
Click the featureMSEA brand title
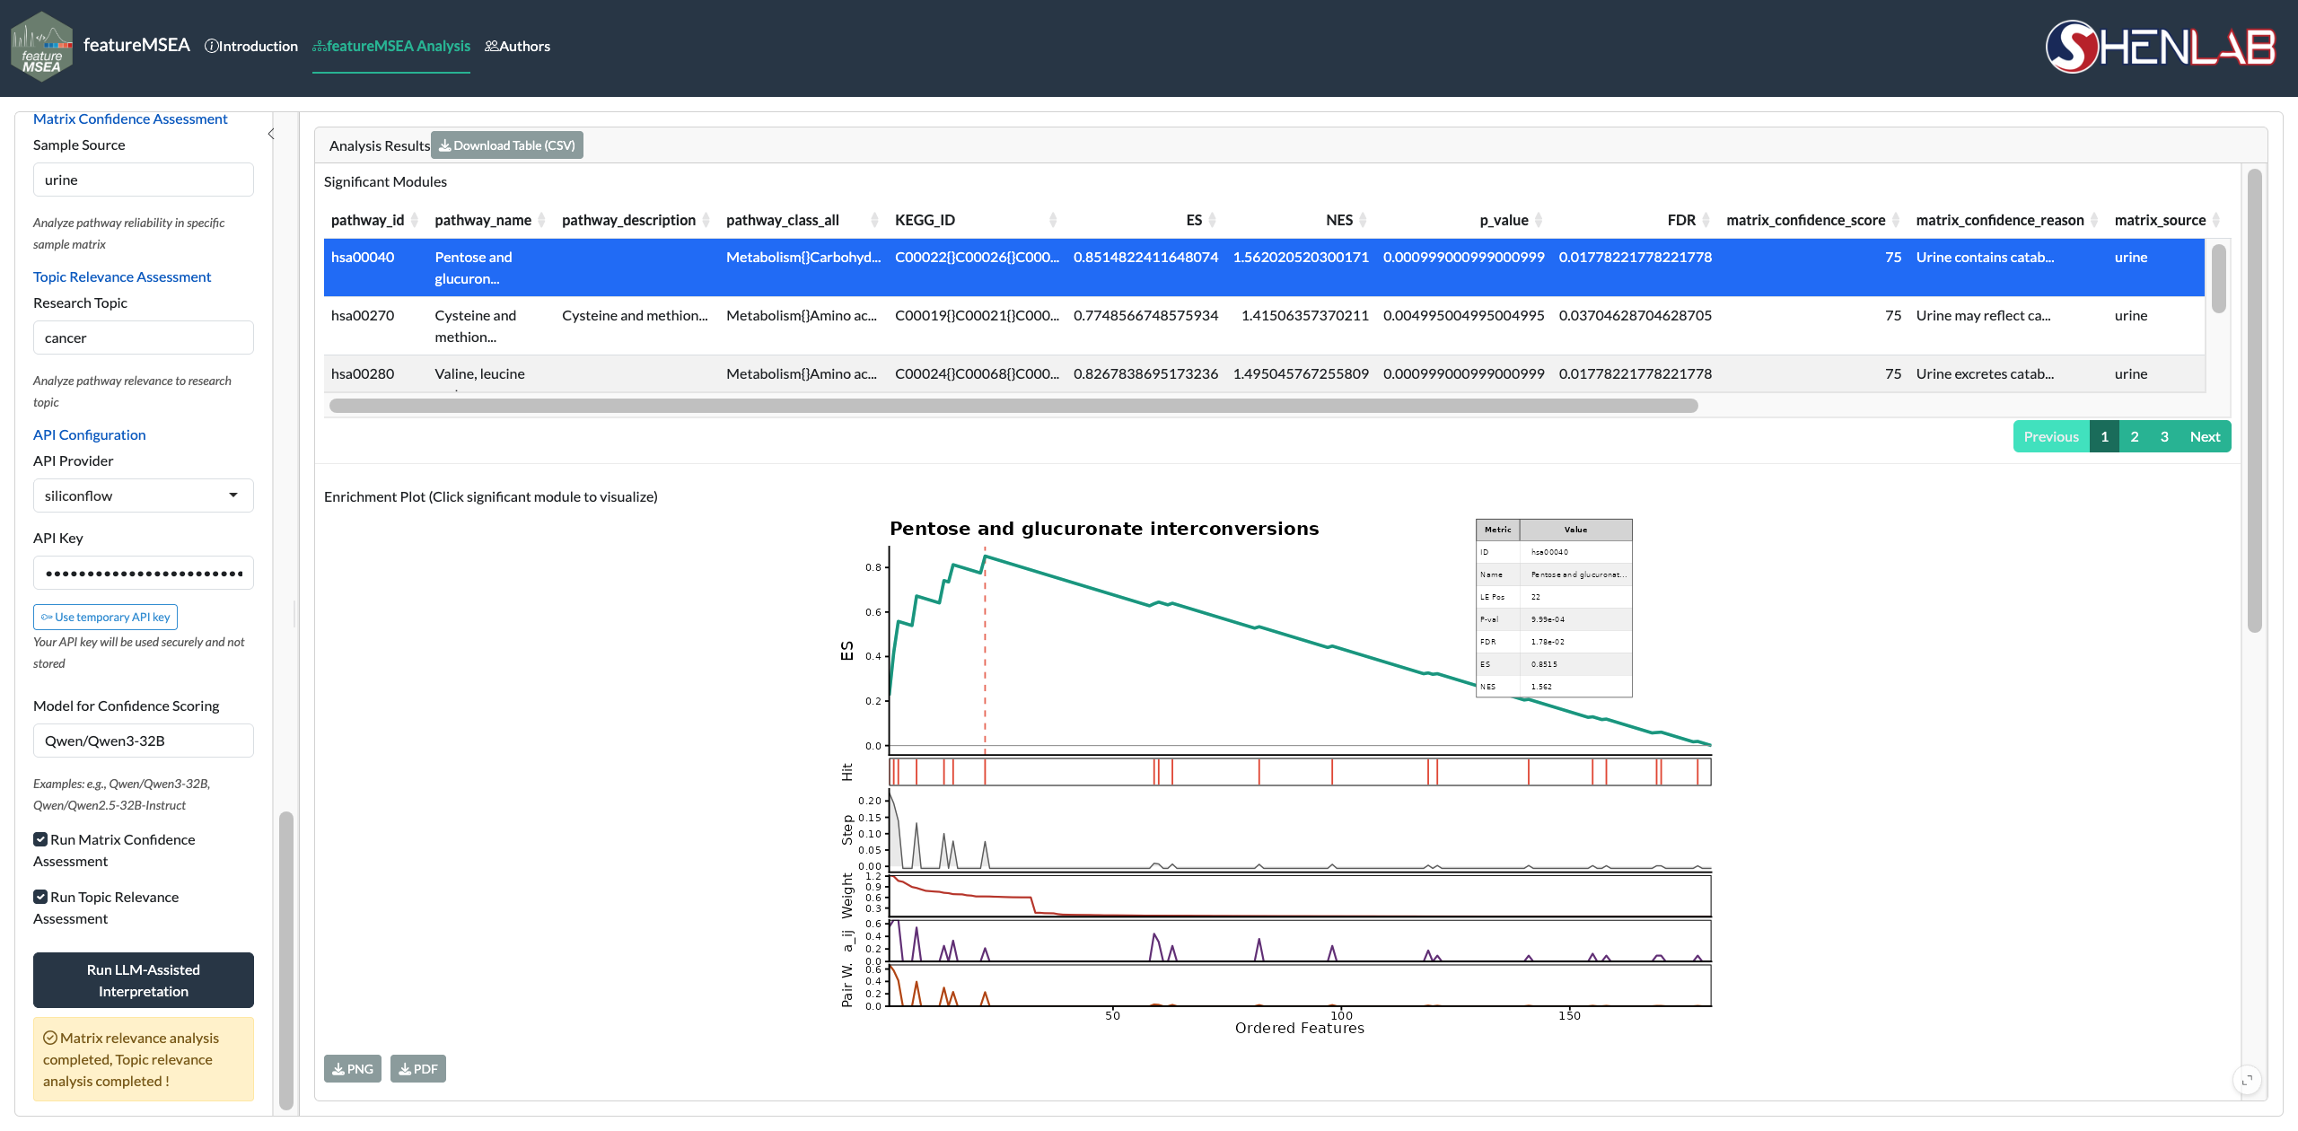(x=136, y=45)
